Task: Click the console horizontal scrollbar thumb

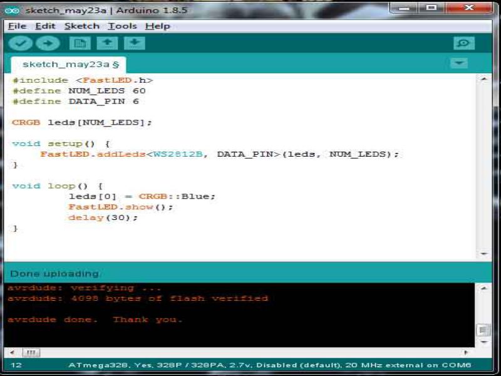Action: point(31,353)
